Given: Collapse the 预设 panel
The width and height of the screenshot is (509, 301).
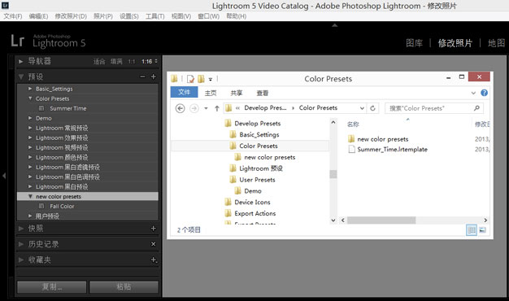Looking at the screenshot, I should (21, 76).
